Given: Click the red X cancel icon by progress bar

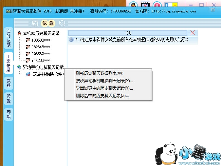Looking at the screenshot, I should tap(193, 33).
